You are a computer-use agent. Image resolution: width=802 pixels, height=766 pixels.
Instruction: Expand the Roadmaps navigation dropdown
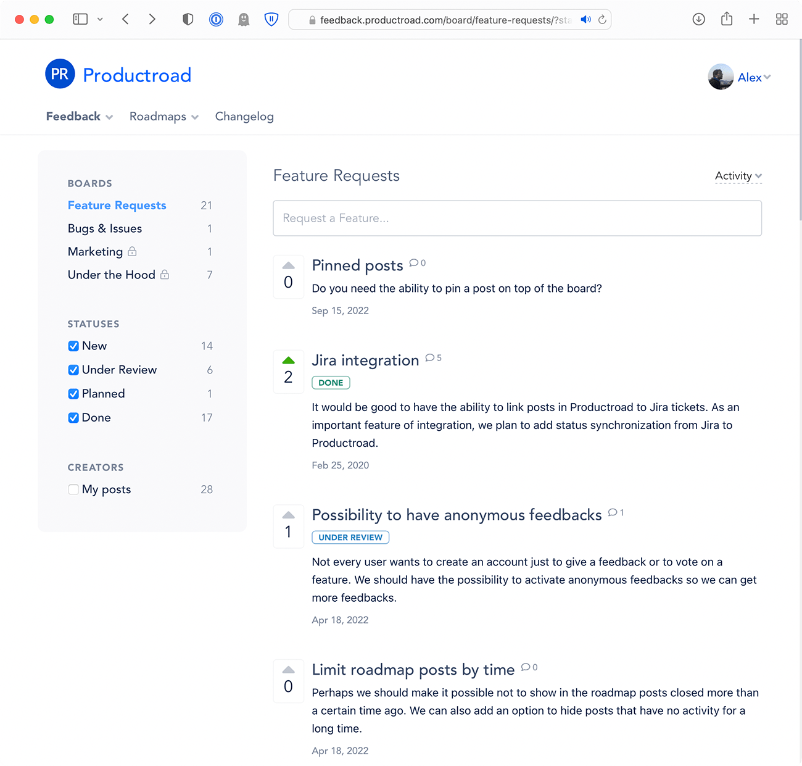164,117
